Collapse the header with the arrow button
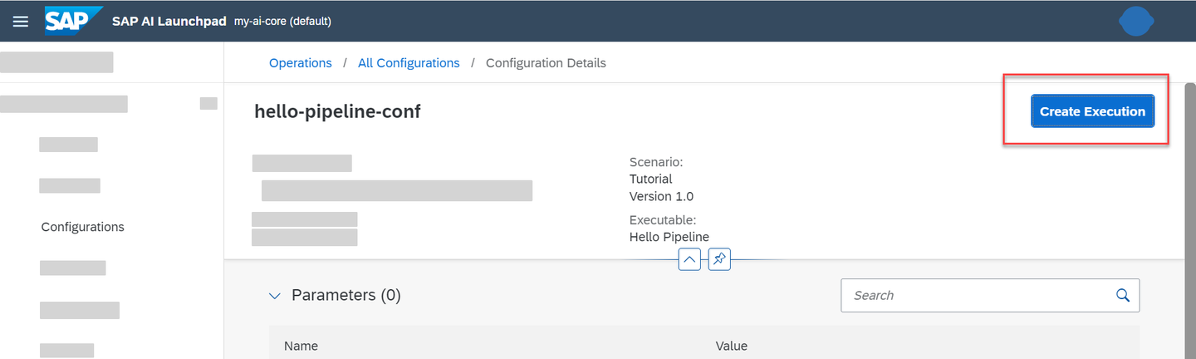The height and width of the screenshot is (359, 1196). [x=689, y=260]
